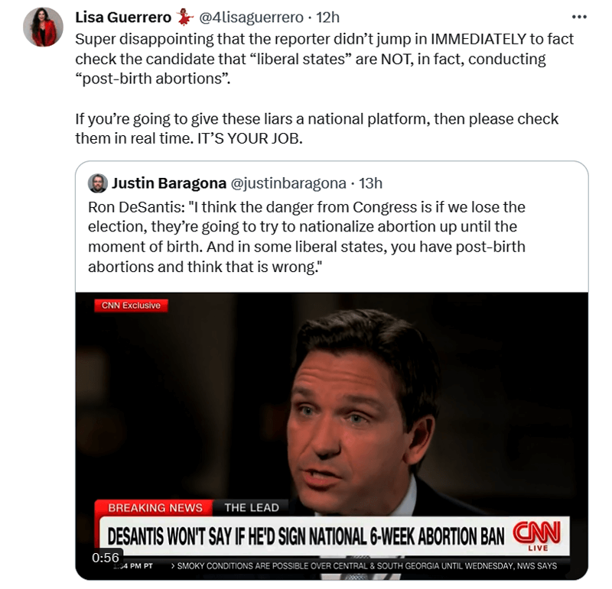This screenshot has height=589, width=612.
Task: Open the @4lisaguerrero handle link
Action: tap(251, 17)
